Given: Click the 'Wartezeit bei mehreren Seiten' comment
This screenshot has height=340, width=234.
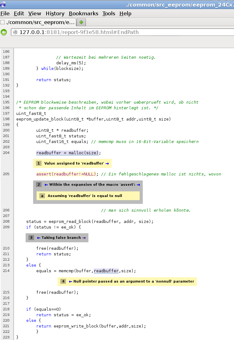Looking at the screenshot, I should (x=106, y=57).
